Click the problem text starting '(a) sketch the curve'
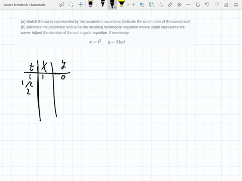242x181 pixels. [105, 27]
